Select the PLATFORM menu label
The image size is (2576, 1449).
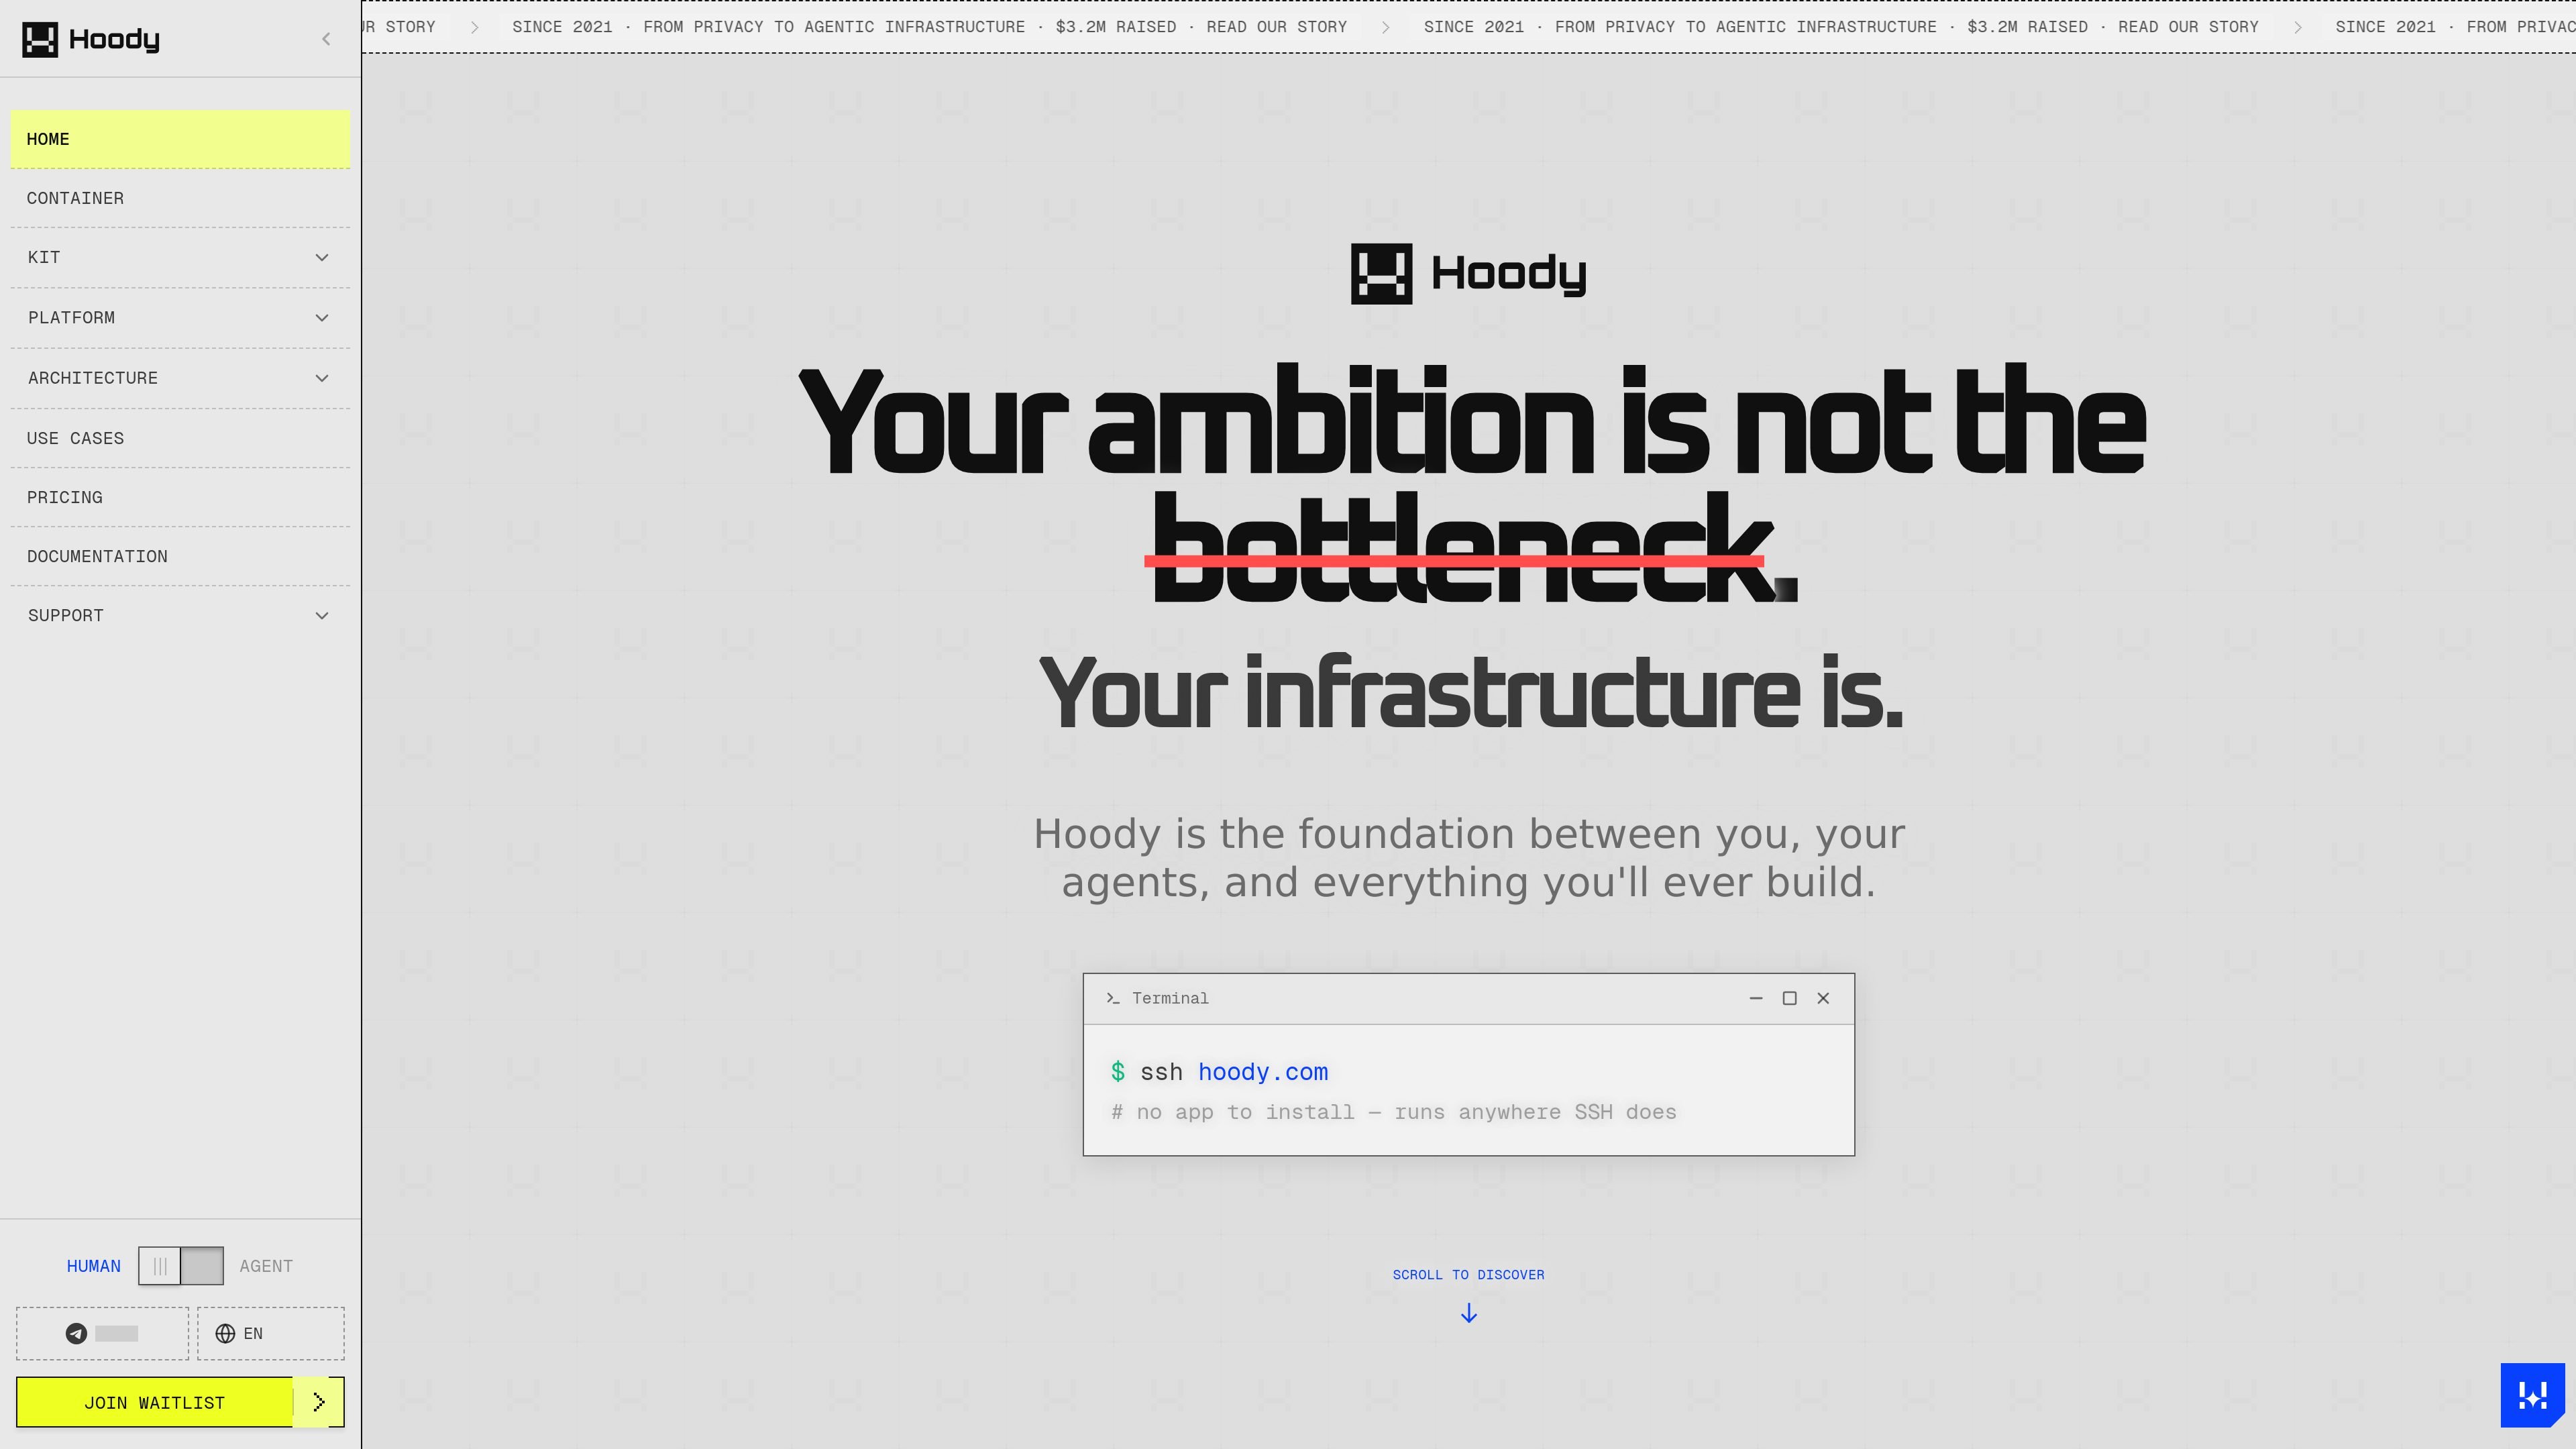click(x=71, y=318)
